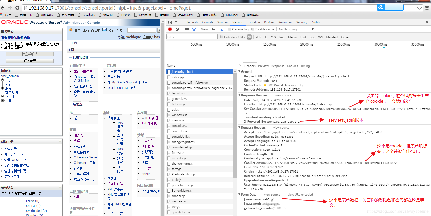Show the Cookies tab of the request
Viewport: 431px width, 216px height.
coord(292,66)
